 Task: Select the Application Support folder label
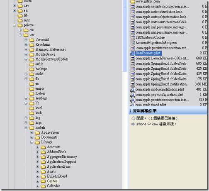point(61,162)
